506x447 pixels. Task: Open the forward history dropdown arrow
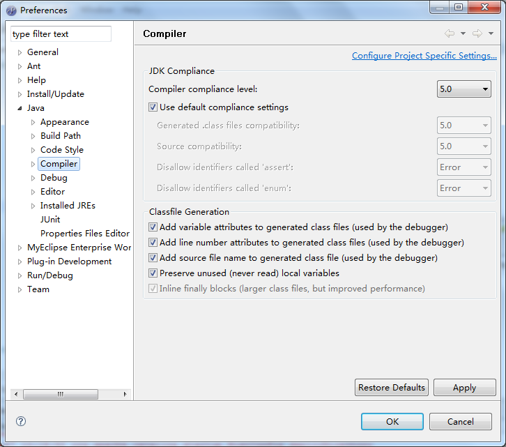[491, 33]
